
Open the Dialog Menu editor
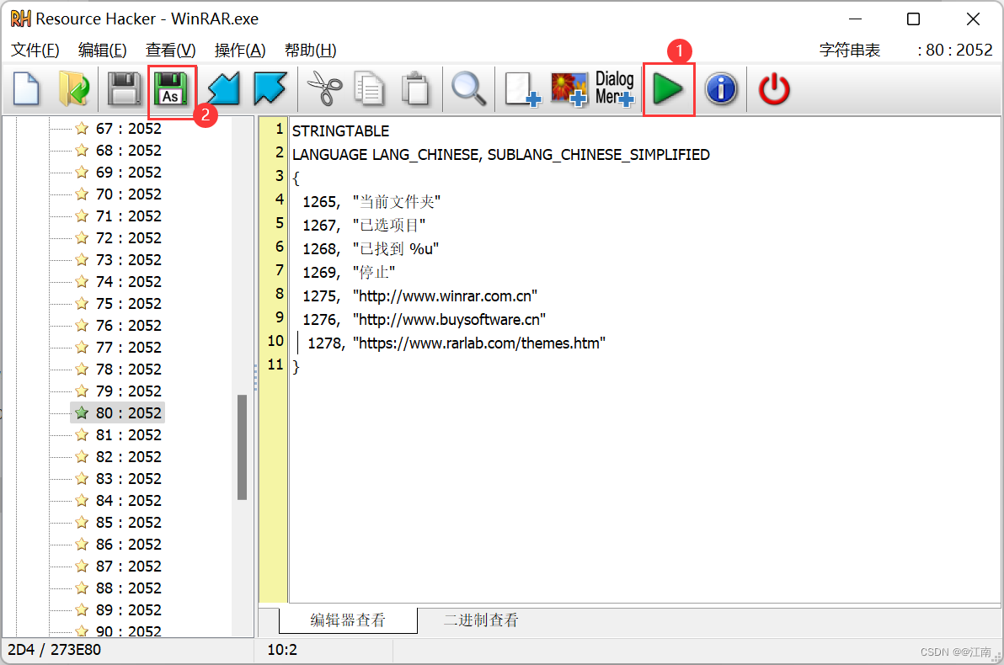[614, 90]
